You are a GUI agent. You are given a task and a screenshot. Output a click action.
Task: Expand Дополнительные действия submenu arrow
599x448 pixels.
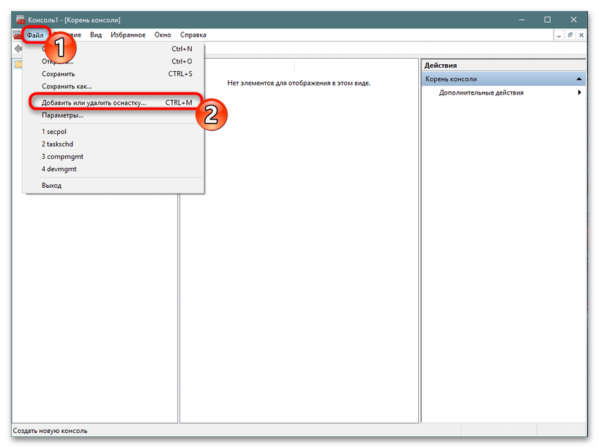(x=580, y=92)
